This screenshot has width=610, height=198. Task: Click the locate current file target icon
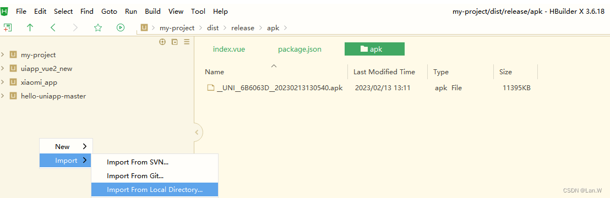coord(162,42)
